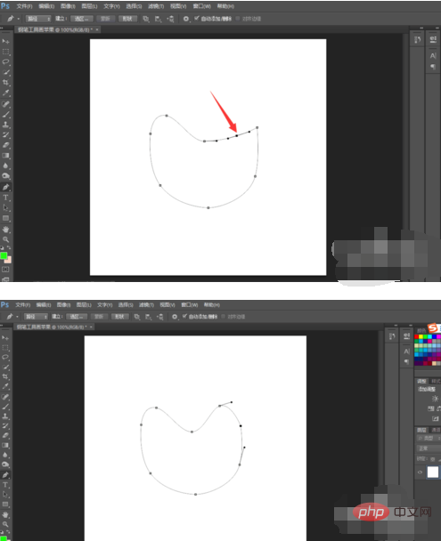Click path operations icon in upper options bar
This screenshot has width=441, height=541.
146,19
